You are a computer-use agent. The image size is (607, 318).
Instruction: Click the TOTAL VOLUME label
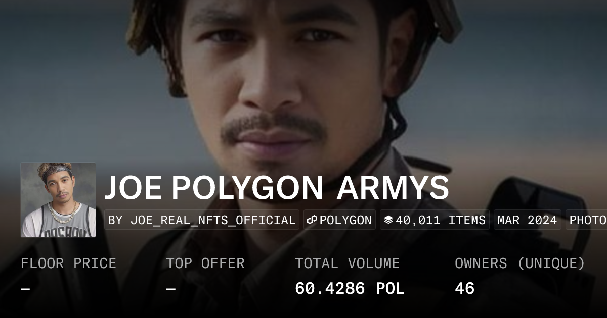click(347, 263)
